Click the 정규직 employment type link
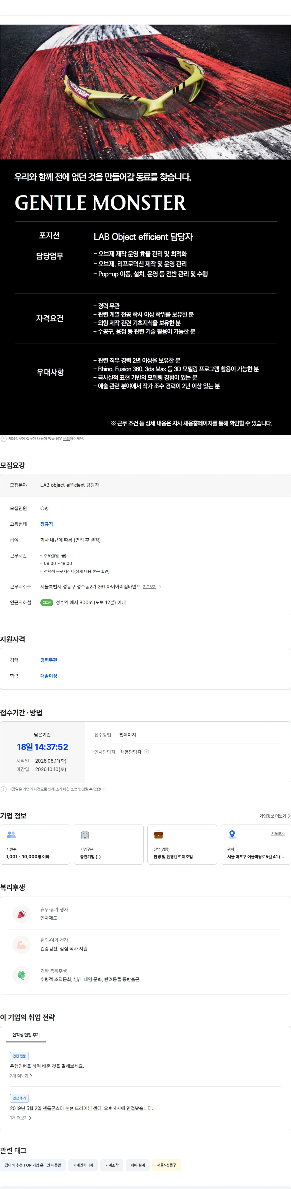Screen dimensions: 291x1189 click(x=47, y=524)
